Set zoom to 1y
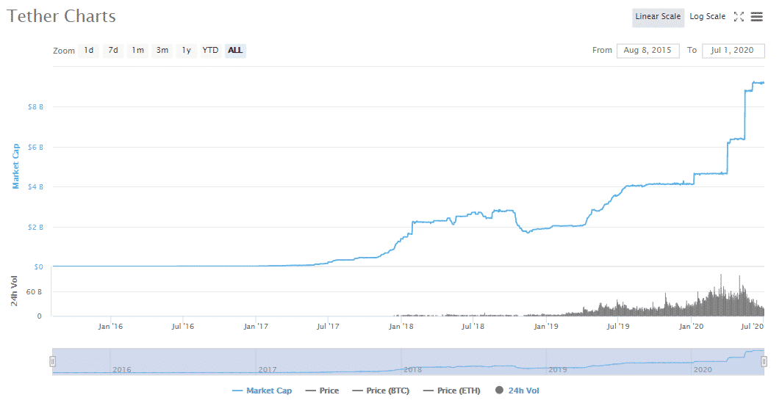782x403 pixels. [187, 51]
